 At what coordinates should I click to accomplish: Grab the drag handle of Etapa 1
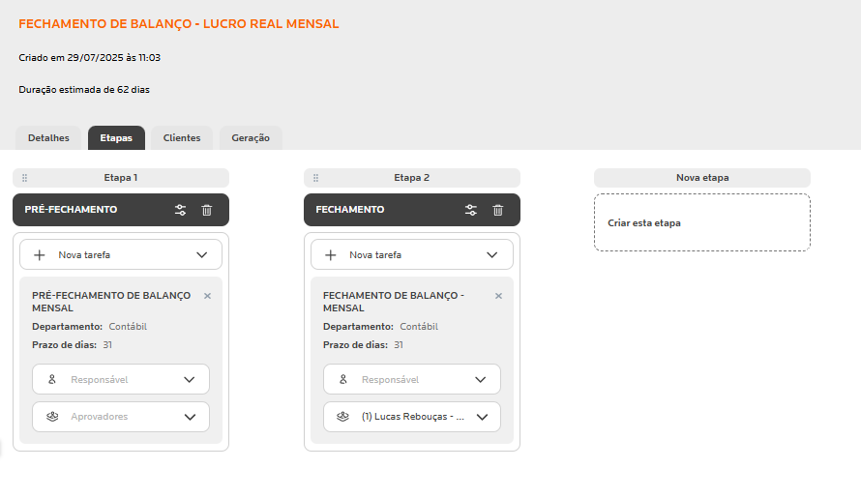click(24, 178)
